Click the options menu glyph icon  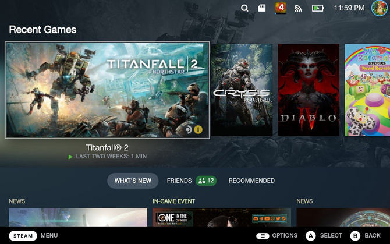(x=263, y=236)
